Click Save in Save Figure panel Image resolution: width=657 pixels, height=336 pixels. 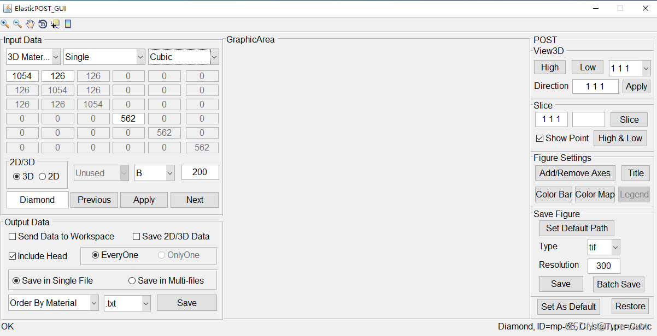561,284
